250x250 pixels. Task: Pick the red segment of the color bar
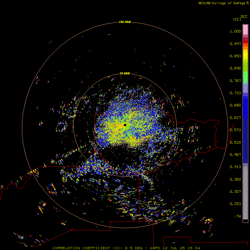(245, 42)
